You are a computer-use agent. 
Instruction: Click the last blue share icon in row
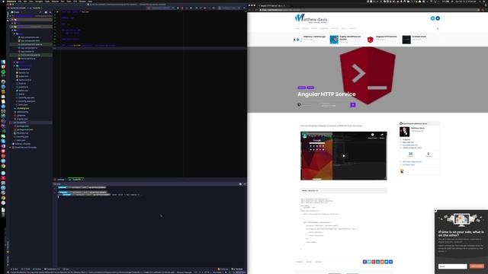pos(391,262)
